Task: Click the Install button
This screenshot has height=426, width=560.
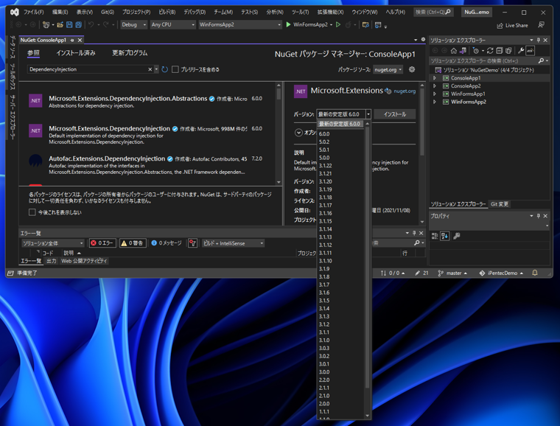Action: click(395, 114)
